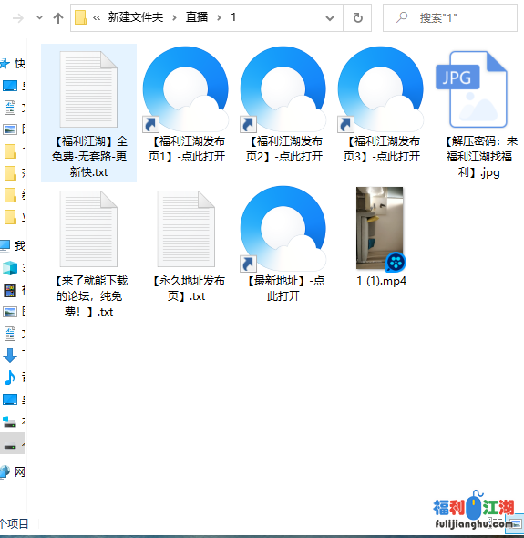Open Desktop icon under This PC

(x=10, y=399)
